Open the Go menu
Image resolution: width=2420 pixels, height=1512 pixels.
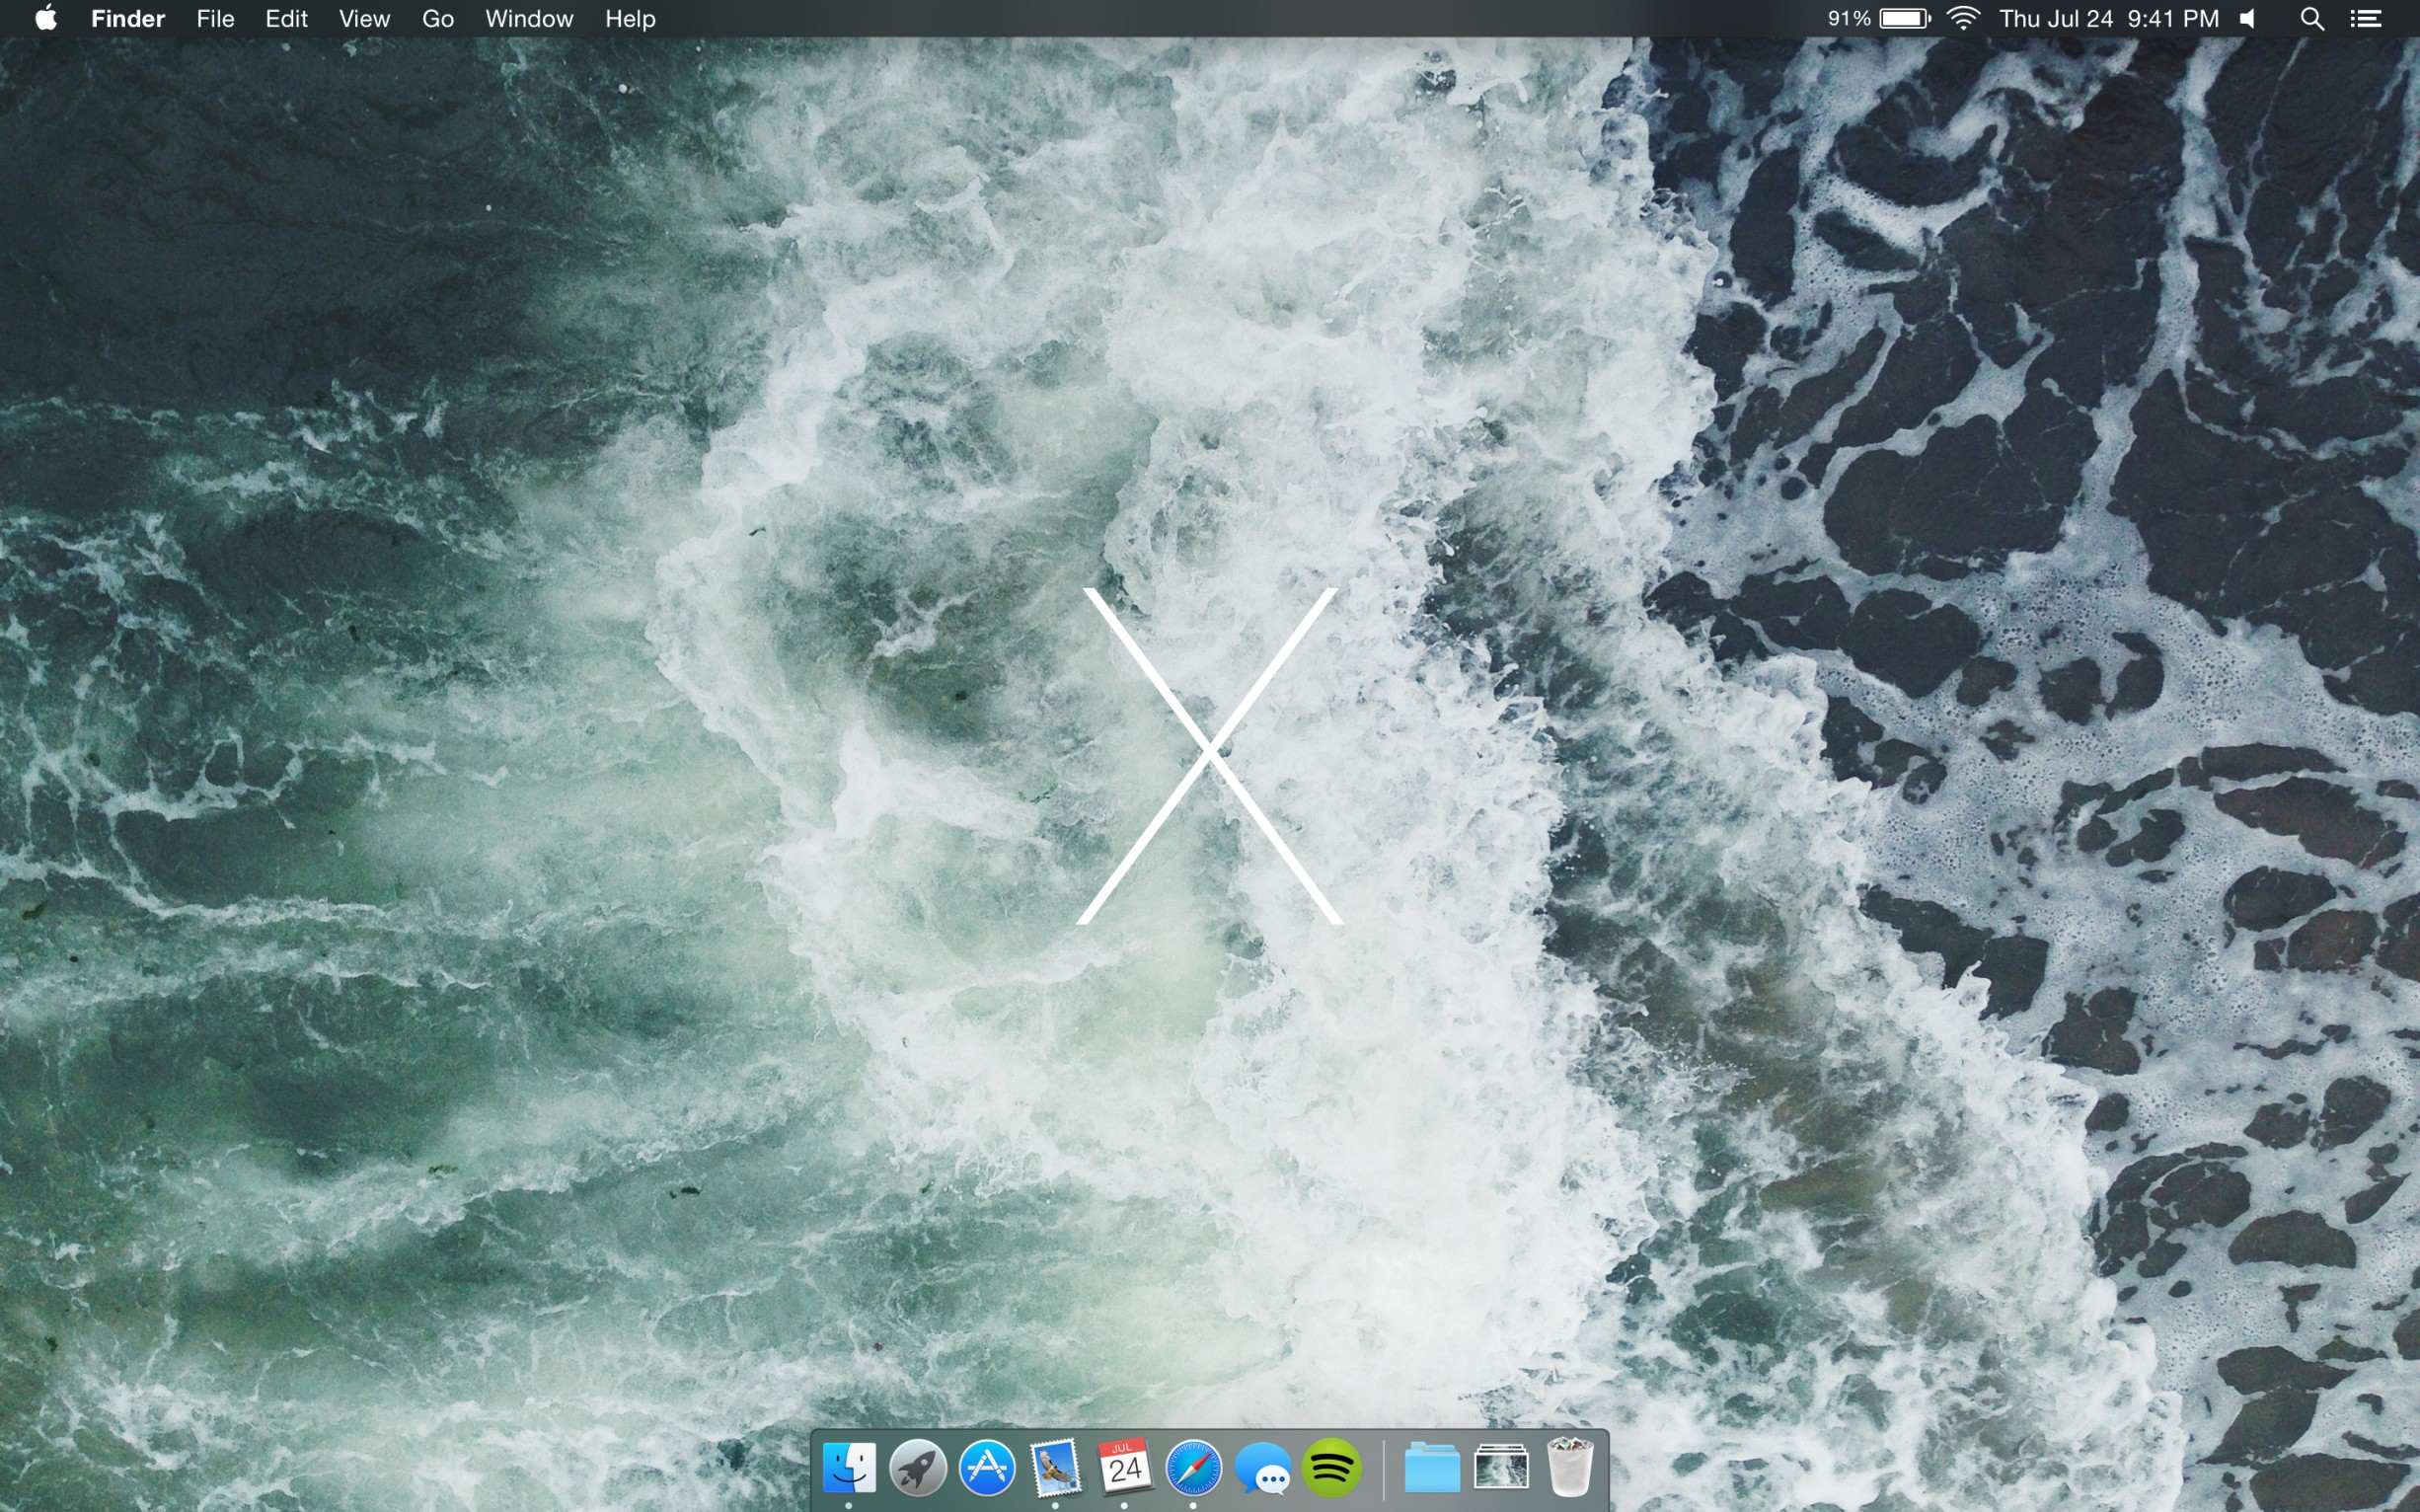tap(437, 18)
